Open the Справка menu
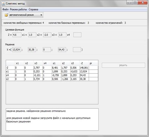Viewport: 149px width, 137px height. 33,9
